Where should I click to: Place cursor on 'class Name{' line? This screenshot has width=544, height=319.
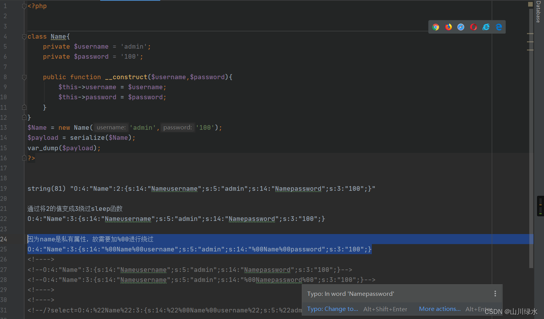49,37
